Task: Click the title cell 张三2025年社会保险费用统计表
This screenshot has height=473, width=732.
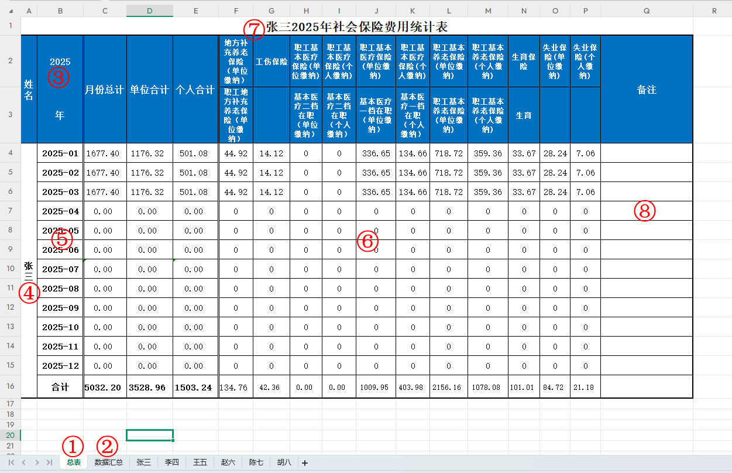Action: [357, 26]
